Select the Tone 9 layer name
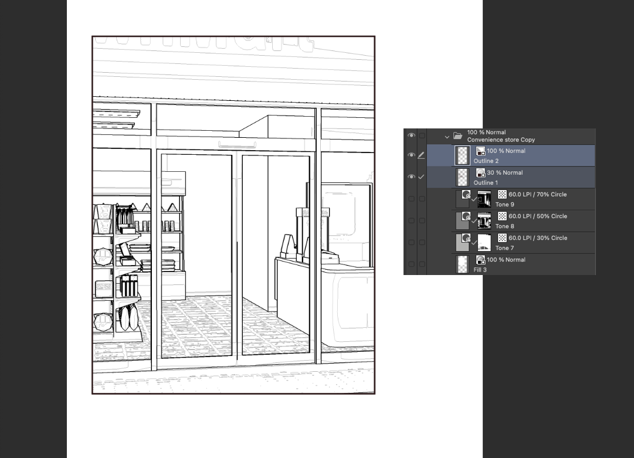The width and height of the screenshot is (634, 458). pos(504,205)
